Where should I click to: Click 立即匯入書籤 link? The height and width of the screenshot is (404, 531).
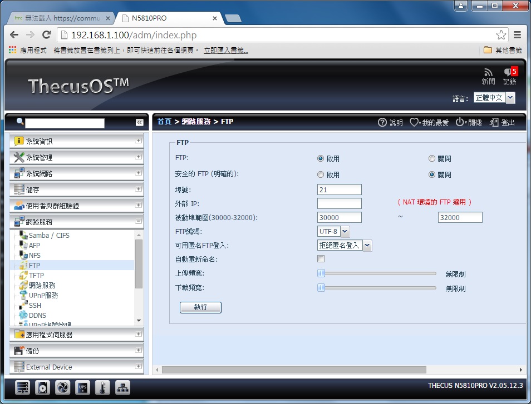tap(226, 51)
